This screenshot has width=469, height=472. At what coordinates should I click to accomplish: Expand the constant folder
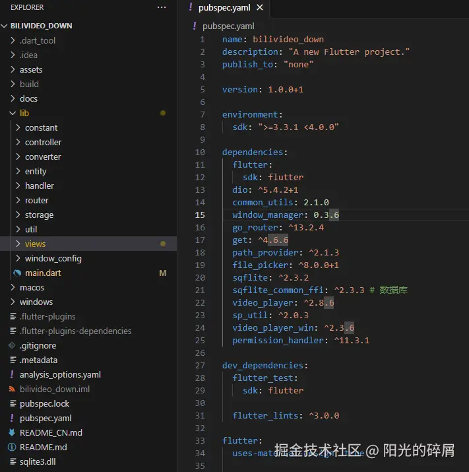tap(41, 127)
